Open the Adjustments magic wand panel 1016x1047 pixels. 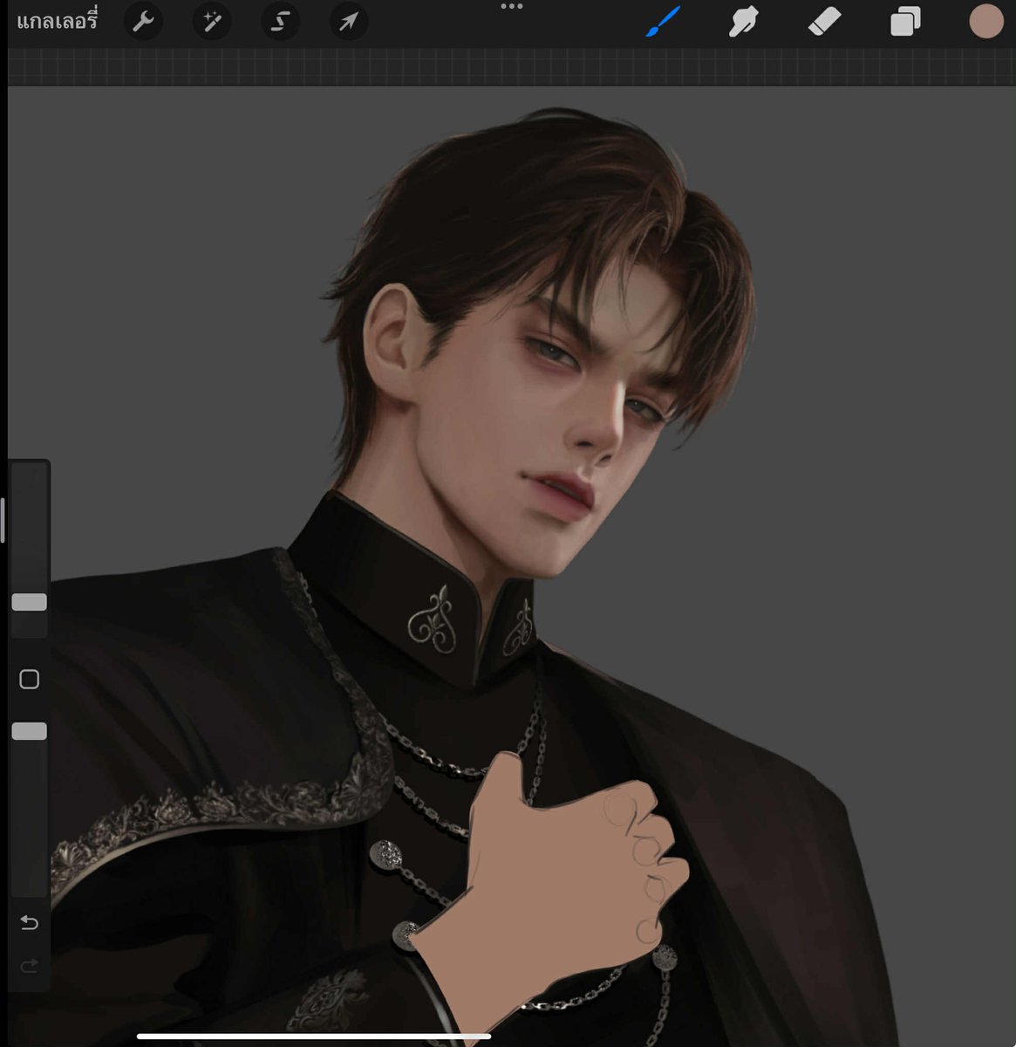(x=212, y=22)
